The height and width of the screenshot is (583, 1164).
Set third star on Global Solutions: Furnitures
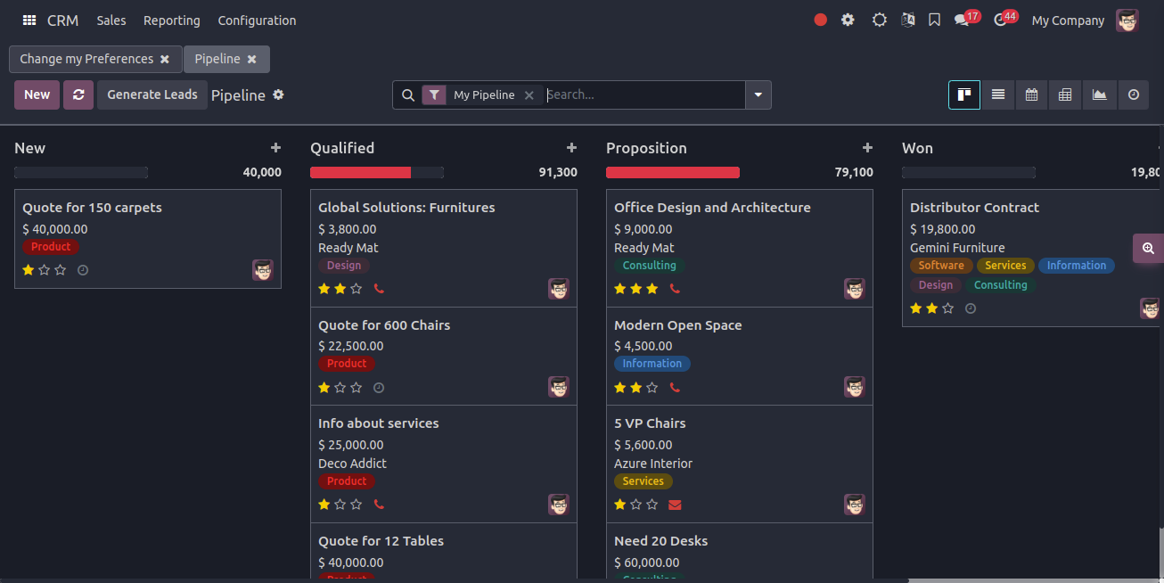pos(357,289)
